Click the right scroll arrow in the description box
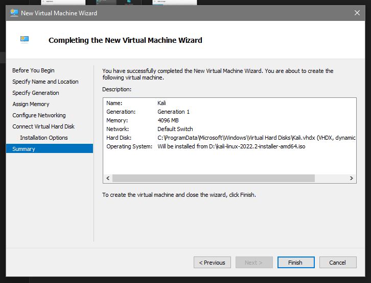Screen dimensions: 371x283 352,178
